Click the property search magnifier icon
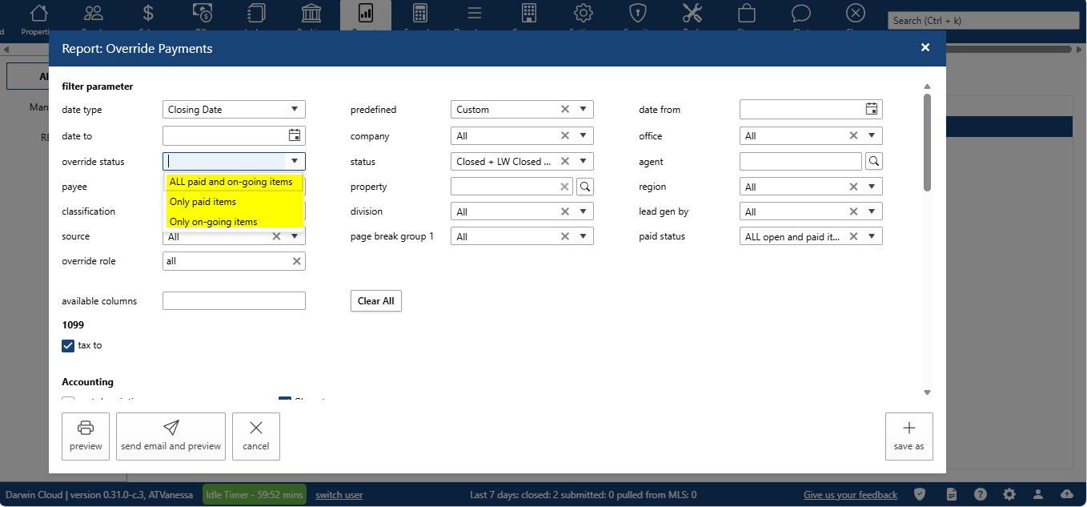Viewport: 1087px width, 507px height. (x=585, y=187)
